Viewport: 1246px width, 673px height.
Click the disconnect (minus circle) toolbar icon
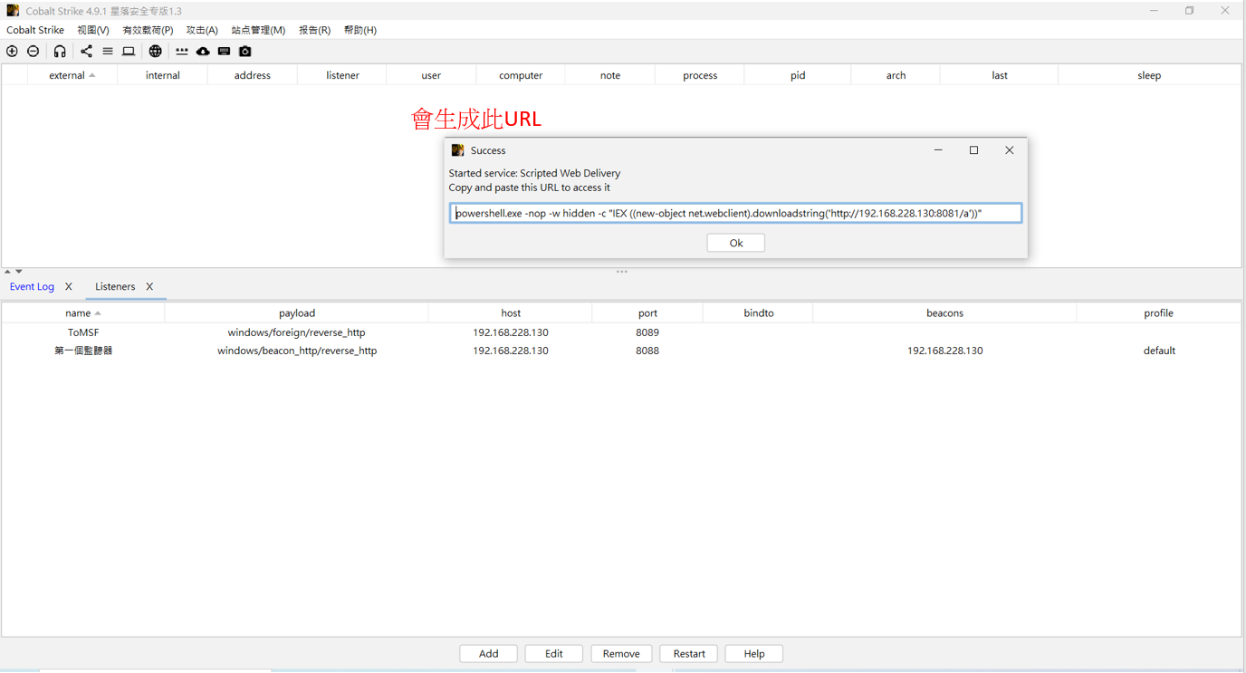pyautogui.click(x=34, y=52)
